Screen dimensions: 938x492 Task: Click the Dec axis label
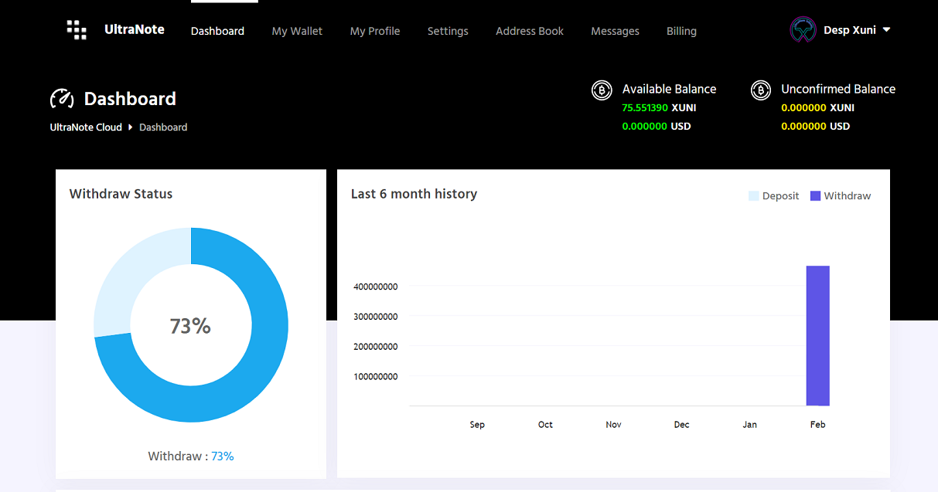[681, 425]
